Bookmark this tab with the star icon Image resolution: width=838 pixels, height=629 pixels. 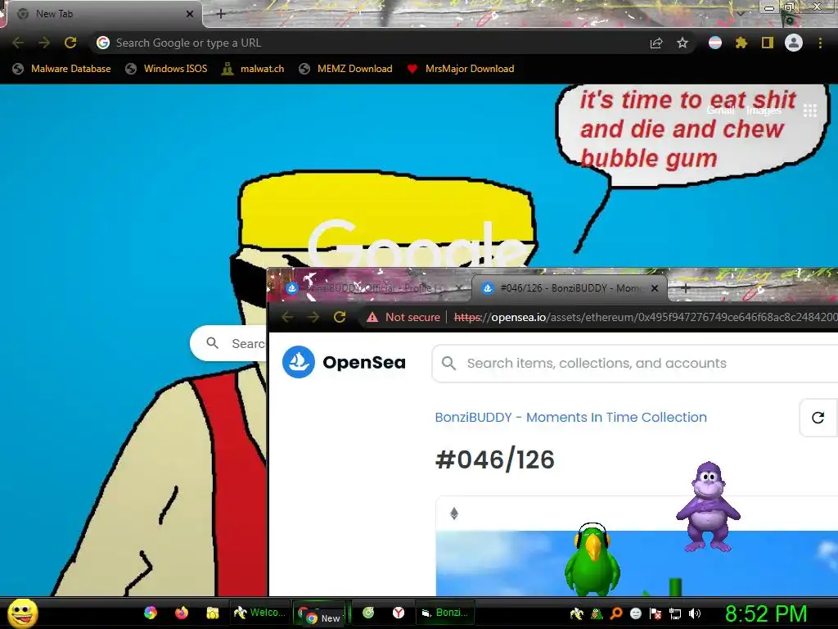tap(683, 43)
